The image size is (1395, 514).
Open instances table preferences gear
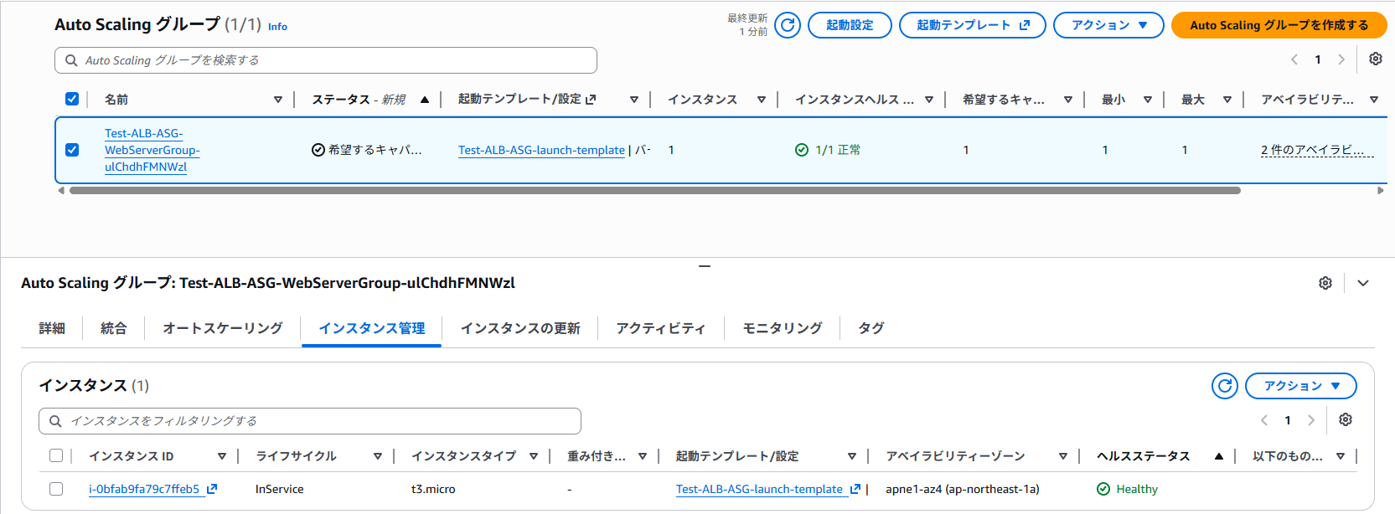[x=1346, y=419]
